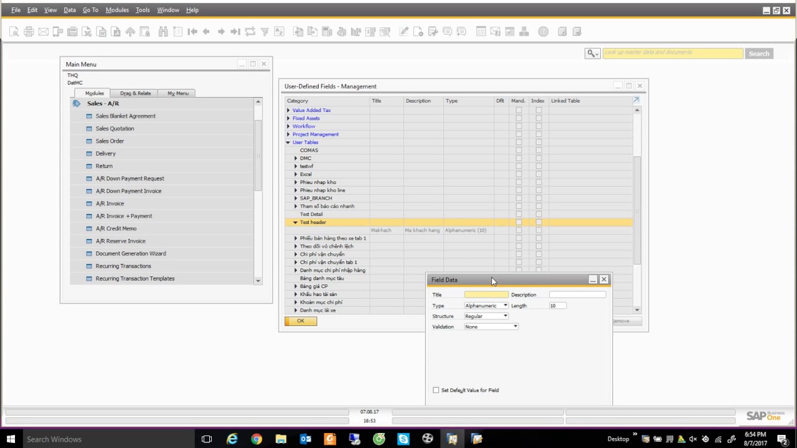797x448 pixels.
Task: Open the Structure dropdown in Field Data
Action: pos(505,316)
